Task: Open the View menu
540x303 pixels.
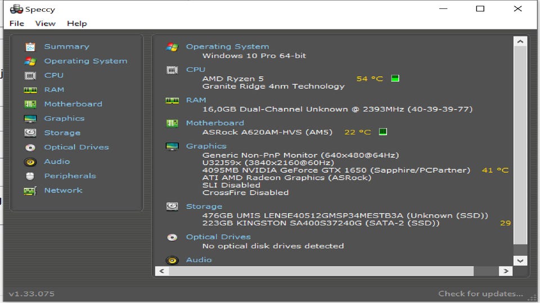Action: coord(45,24)
